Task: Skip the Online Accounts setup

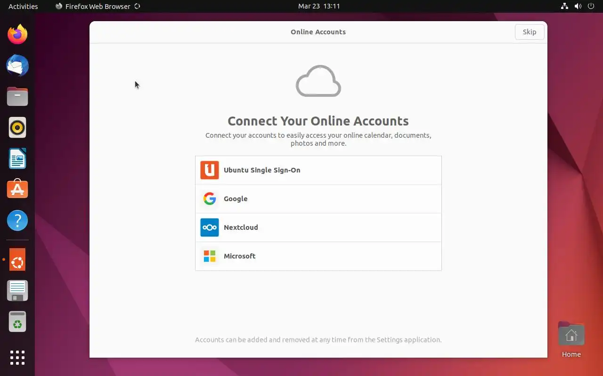Action: pos(530,32)
